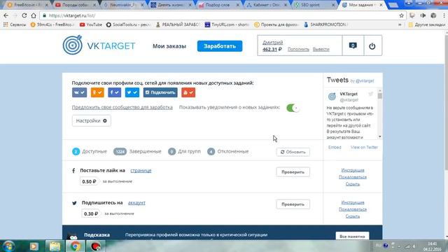
Task: Toggle the VK profile connection button
Action: (79, 92)
